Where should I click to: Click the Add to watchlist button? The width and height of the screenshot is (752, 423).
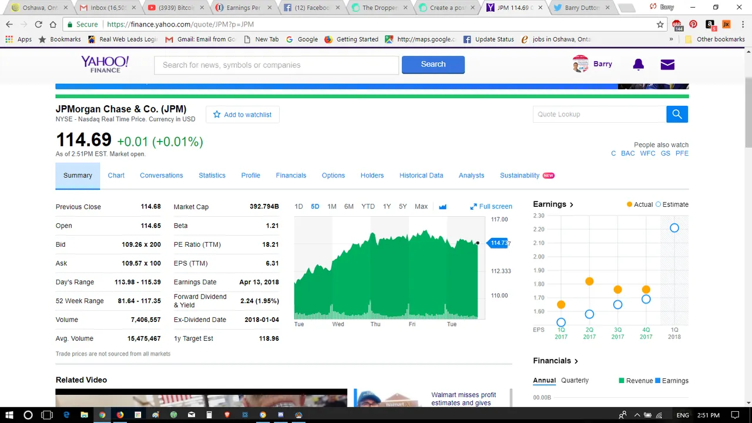242,115
